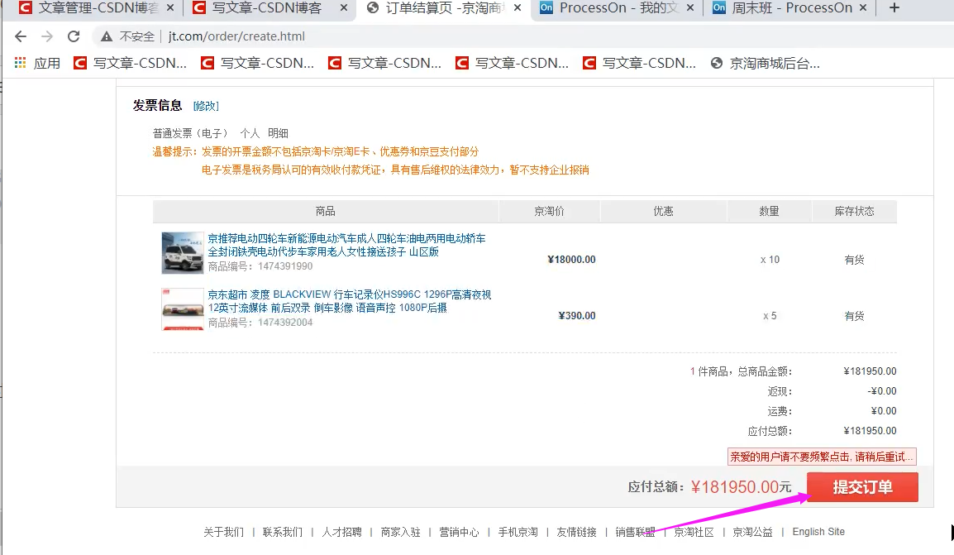Open the 京推荐电动四轮车 product title link
This screenshot has height=555, width=954.
347,245
